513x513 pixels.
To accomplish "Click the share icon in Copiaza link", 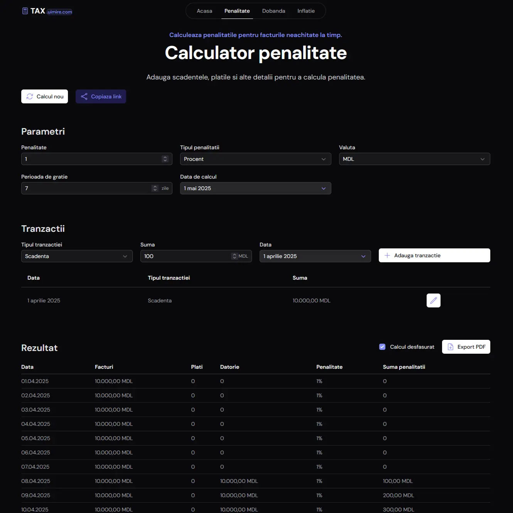I will pyautogui.click(x=84, y=96).
